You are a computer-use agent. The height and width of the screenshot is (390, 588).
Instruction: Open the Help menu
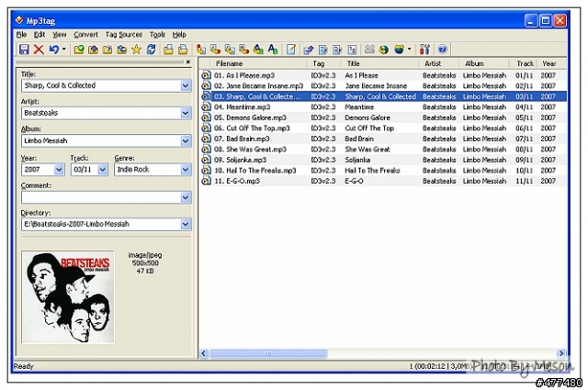[179, 35]
